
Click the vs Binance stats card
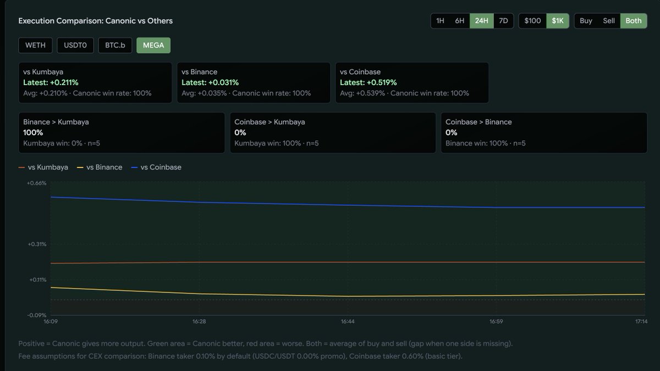(x=254, y=83)
